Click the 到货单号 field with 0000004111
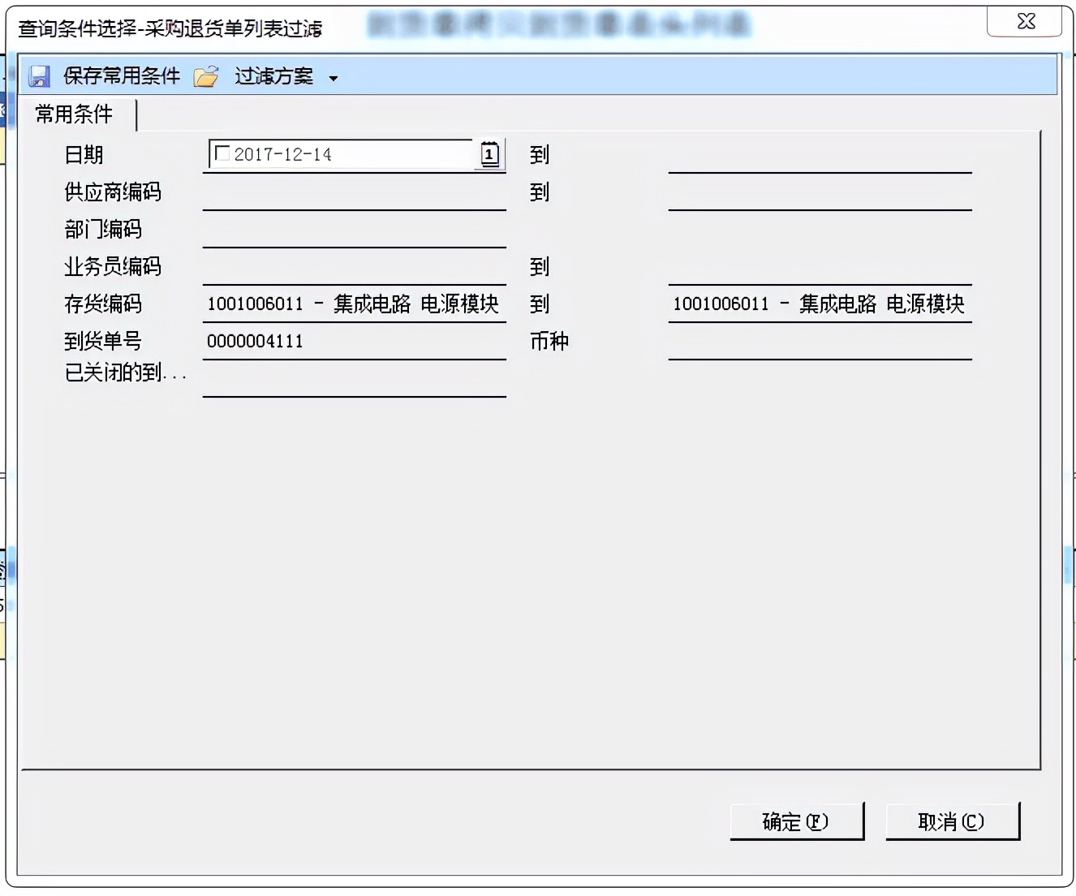This screenshot has width=1076, height=896. coord(355,342)
